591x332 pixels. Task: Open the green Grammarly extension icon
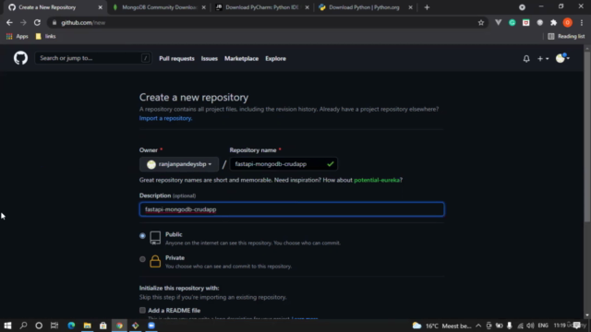tap(512, 22)
